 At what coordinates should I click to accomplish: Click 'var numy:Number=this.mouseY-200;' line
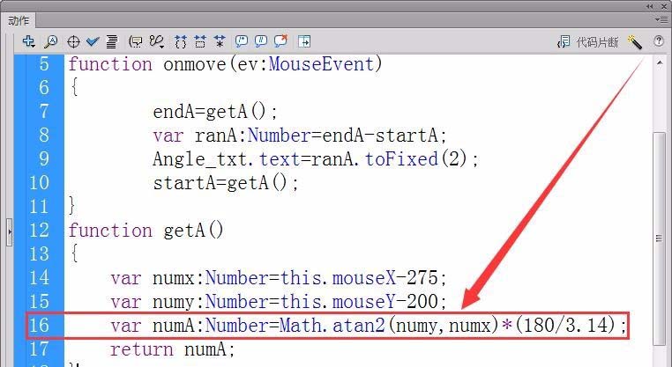(279, 302)
